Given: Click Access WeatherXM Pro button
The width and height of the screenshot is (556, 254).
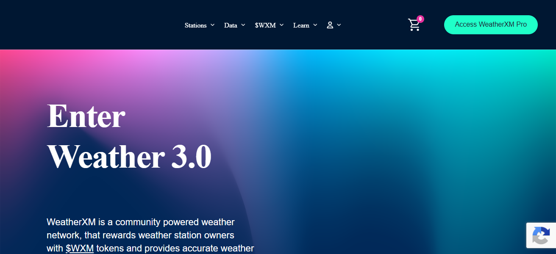Looking at the screenshot, I should (x=491, y=25).
